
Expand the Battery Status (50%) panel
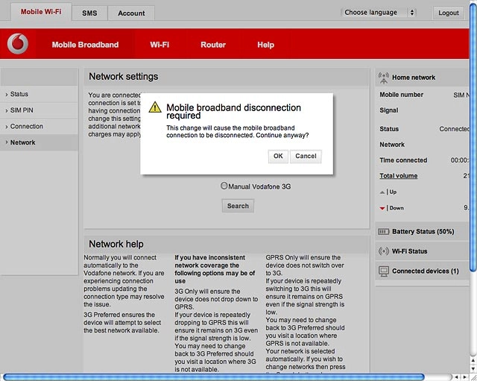click(423, 232)
